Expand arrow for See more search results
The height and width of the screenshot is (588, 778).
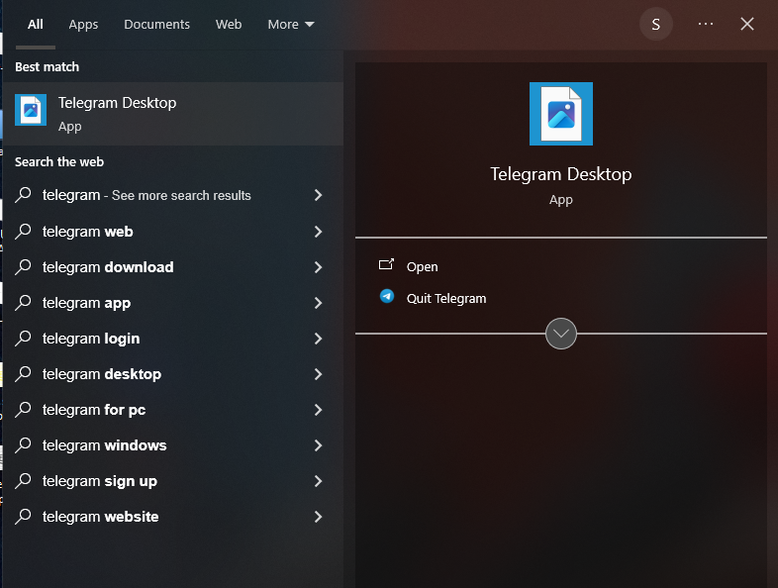(318, 195)
